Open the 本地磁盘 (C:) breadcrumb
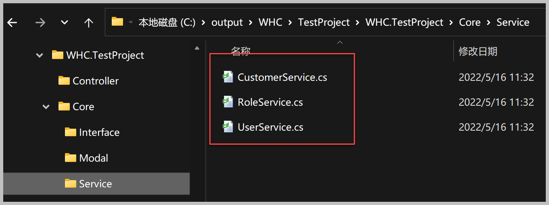The width and height of the screenshot is (549, 205). [x=167, y=23]
